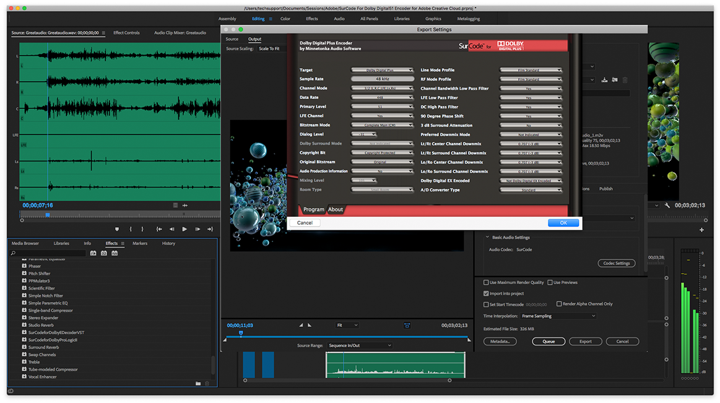Step forward one frame in the Source Monitor
This screenshot has height=403, width=720.
click(197, 228)
